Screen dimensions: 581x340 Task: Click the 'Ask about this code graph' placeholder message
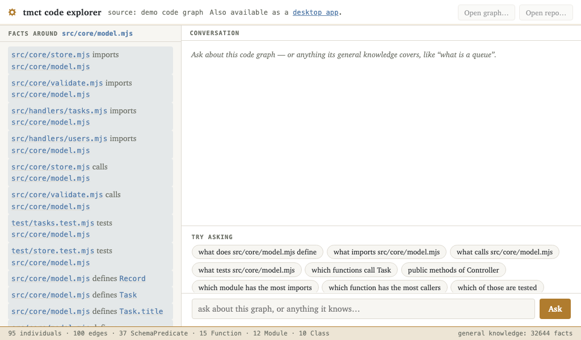pos(343,55)
